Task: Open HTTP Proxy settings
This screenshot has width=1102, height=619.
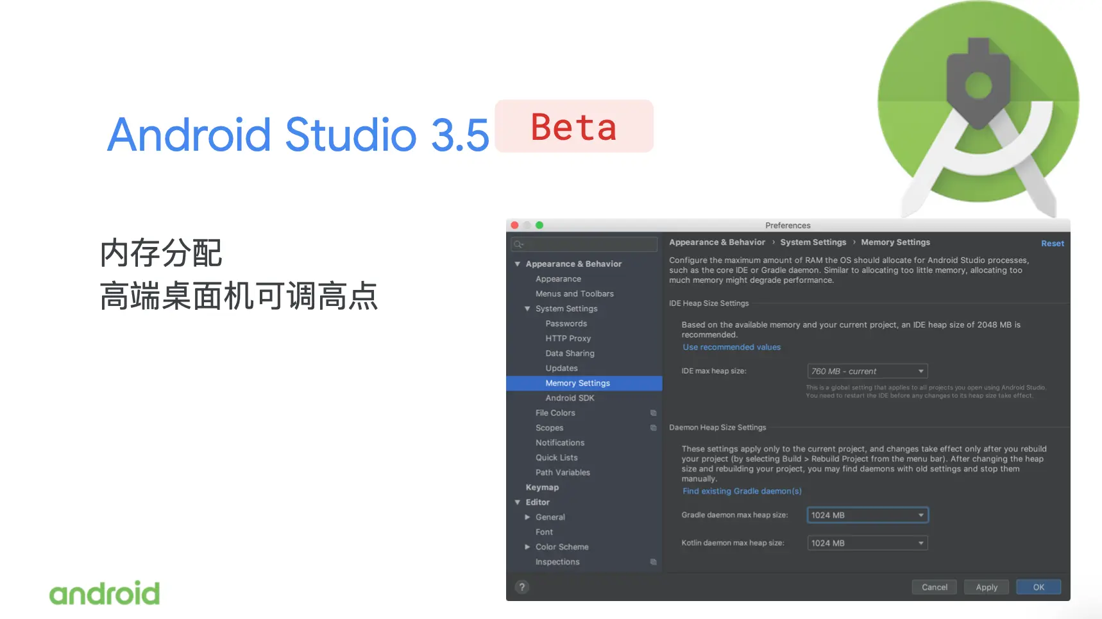Action: [x=568, y=339]
